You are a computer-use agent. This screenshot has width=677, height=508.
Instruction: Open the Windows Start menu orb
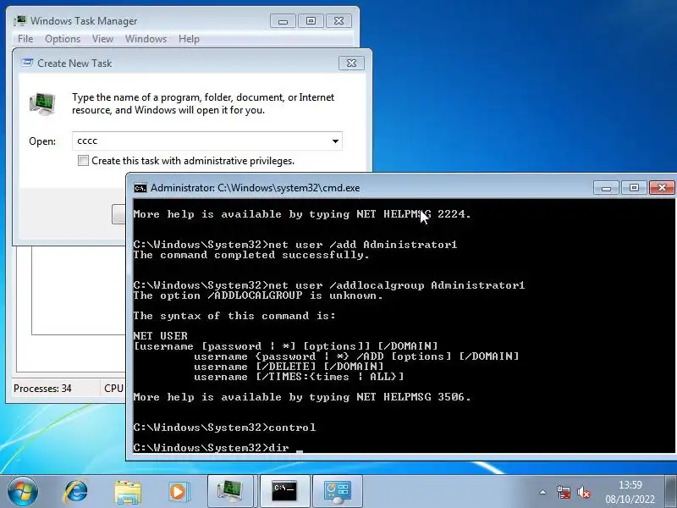point(23,491)
